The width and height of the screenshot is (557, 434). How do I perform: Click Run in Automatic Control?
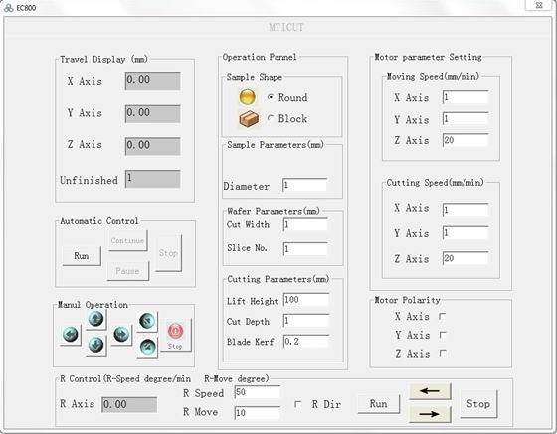click(x=82, y=256)
